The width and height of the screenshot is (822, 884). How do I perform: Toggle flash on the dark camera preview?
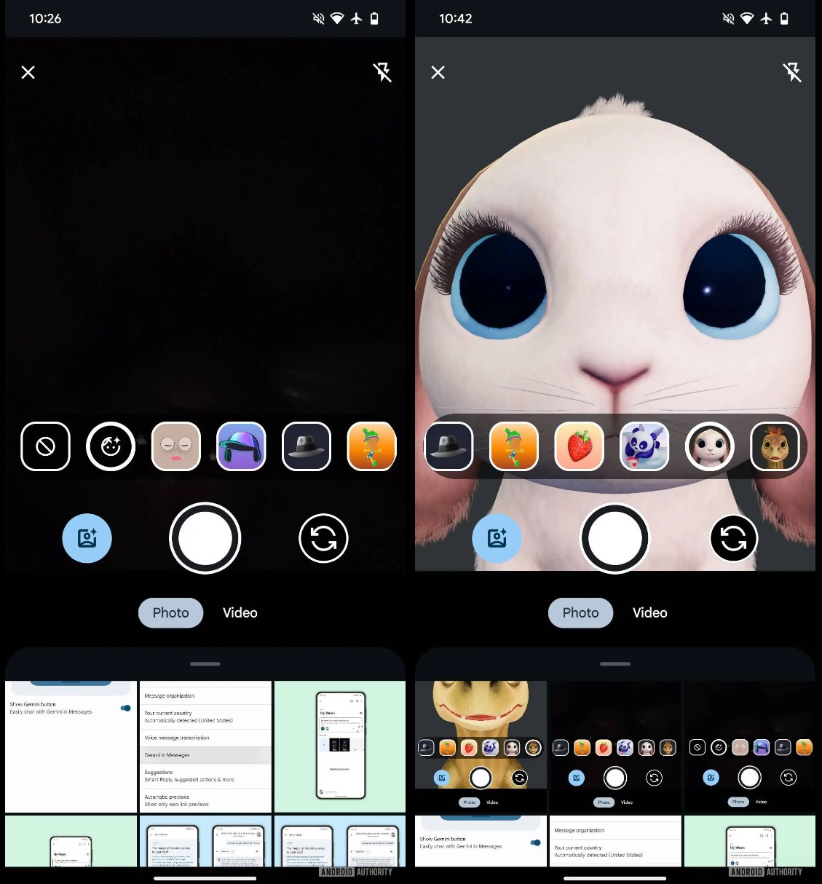tap(382, 72)
